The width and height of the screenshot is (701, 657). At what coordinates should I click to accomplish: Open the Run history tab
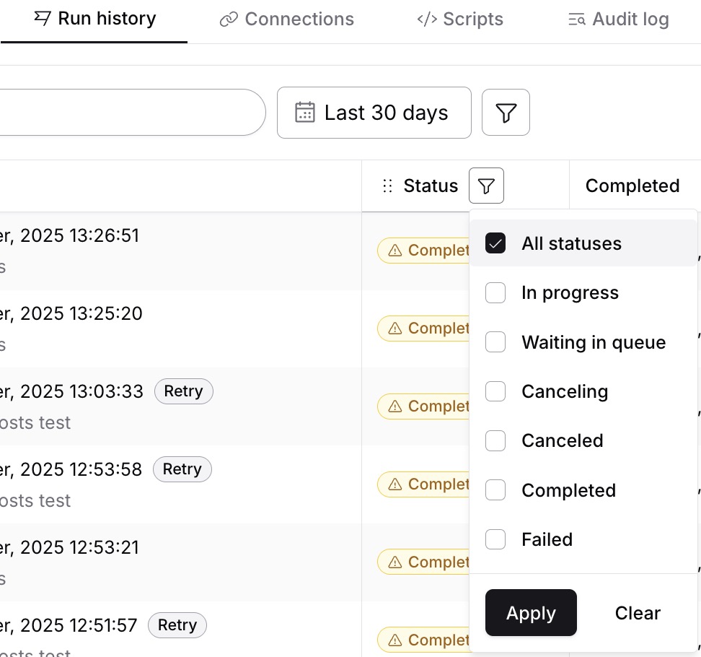(x=94, y=19)
